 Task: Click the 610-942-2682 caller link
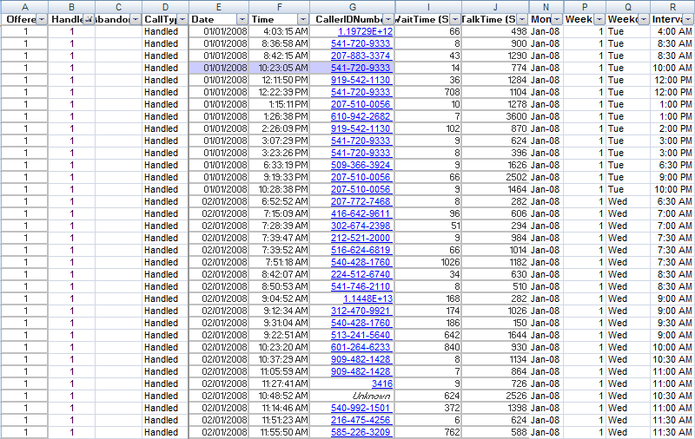pos(361,116)
